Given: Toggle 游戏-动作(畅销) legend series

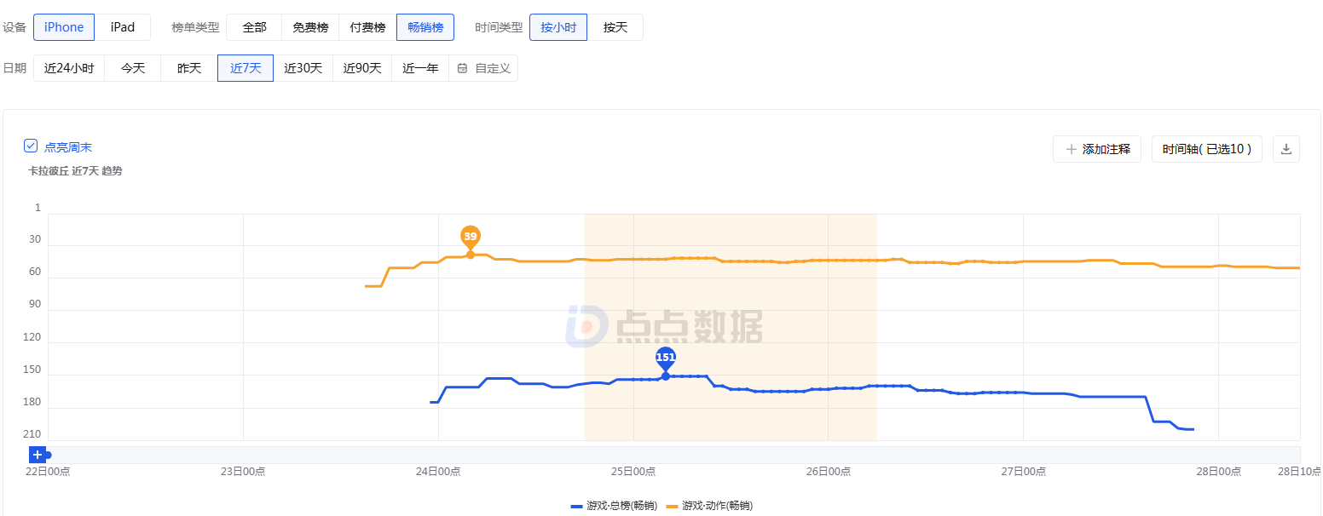Looking at the screenshot, I should 709,506.
